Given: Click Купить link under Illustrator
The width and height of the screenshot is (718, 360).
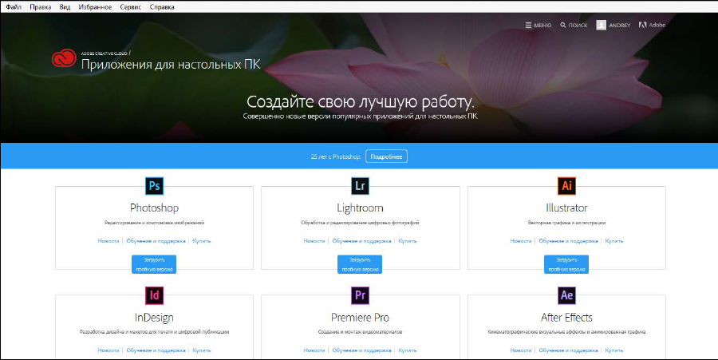Looking at the screenshot, I should click(614, 241).
